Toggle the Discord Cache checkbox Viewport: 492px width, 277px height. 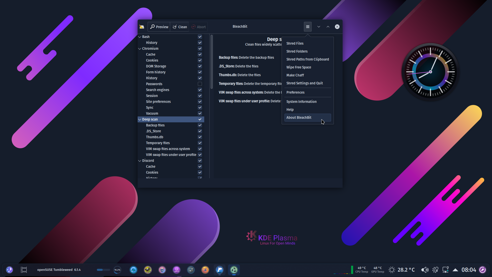tap(200, 167)
